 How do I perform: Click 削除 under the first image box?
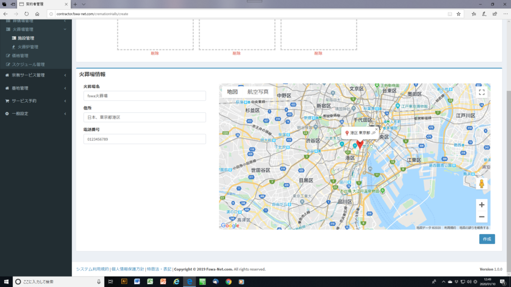pos(155,53)
